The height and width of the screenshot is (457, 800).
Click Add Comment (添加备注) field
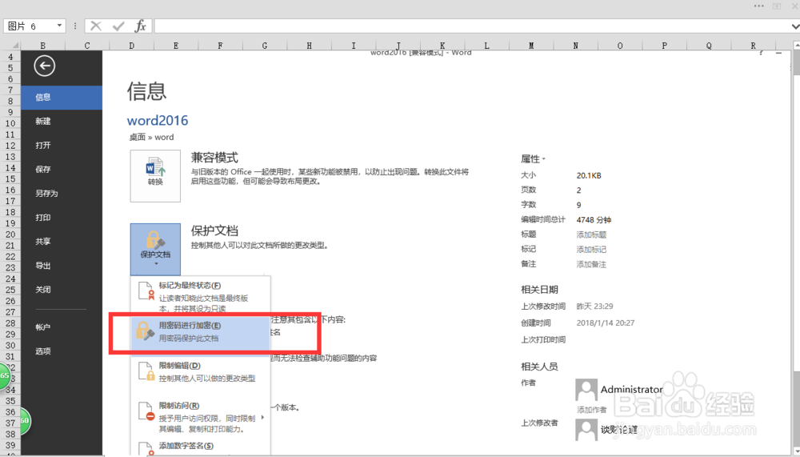click(x=591, y=264)
